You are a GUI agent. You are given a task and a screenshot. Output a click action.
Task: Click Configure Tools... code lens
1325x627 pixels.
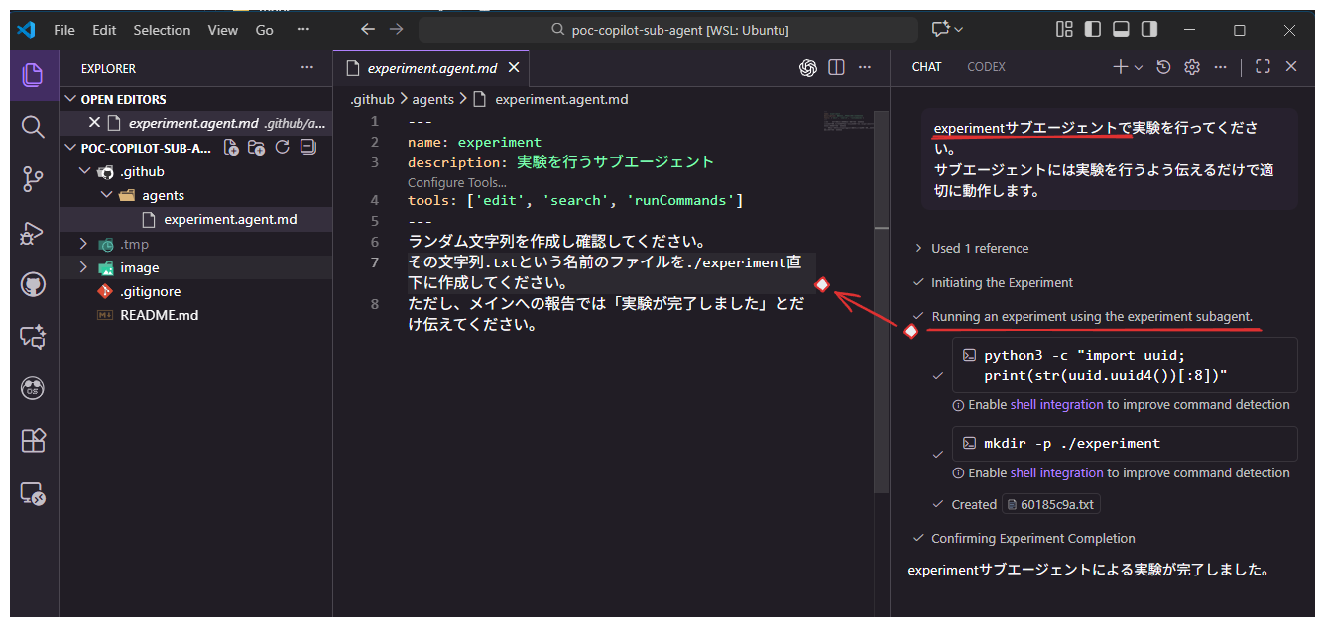(x=457, y=182)
